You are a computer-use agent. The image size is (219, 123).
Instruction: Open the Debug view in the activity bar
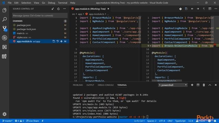coord(4,38)
